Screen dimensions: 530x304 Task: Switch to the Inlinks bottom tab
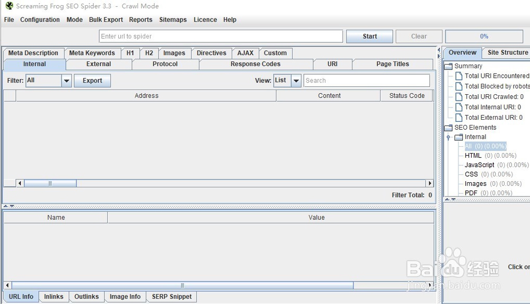(54, 297)
